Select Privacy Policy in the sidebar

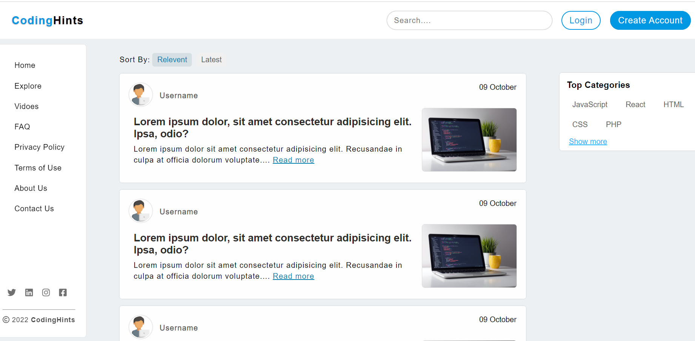(x=40, y=147)
